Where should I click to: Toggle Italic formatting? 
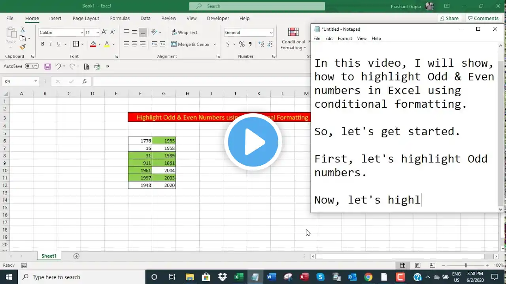(51, 44)
